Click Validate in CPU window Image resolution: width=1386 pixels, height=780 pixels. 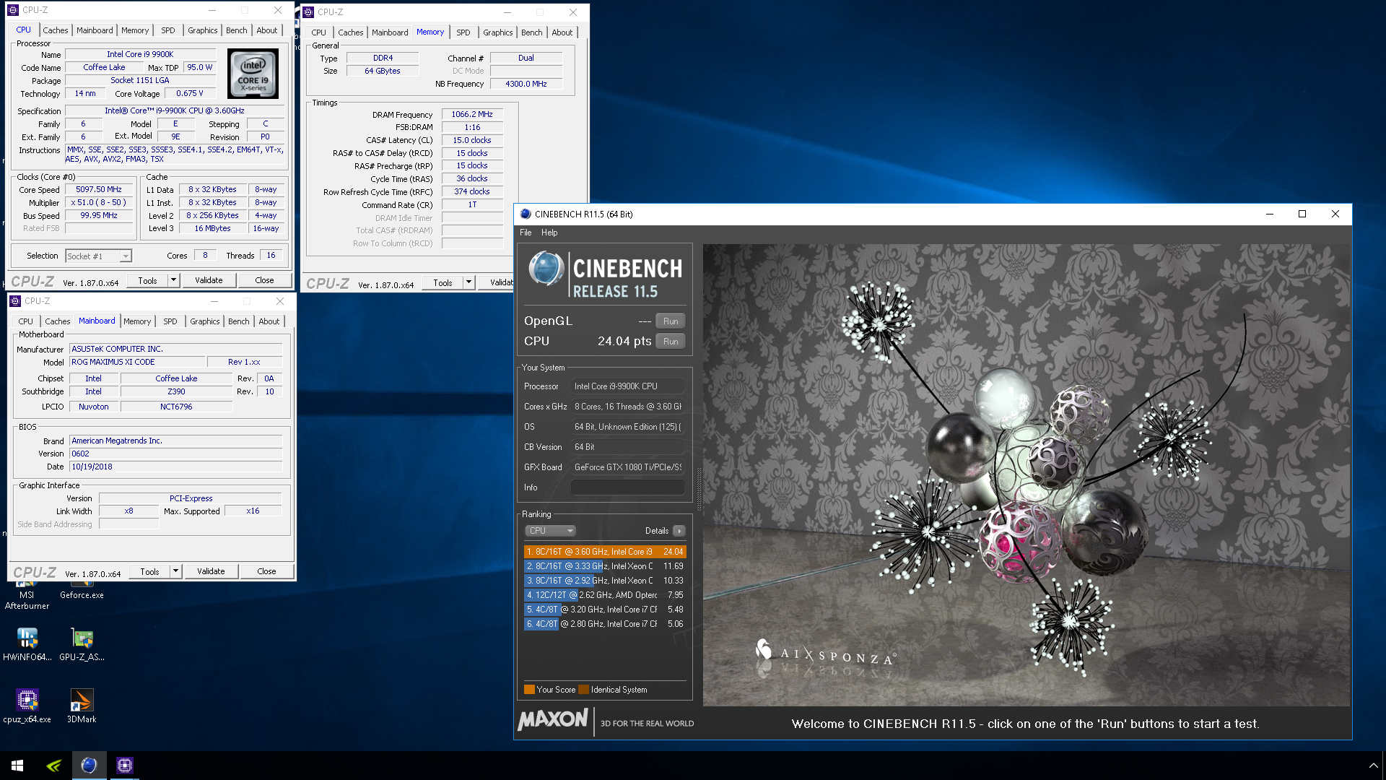(x=209, y=280)
